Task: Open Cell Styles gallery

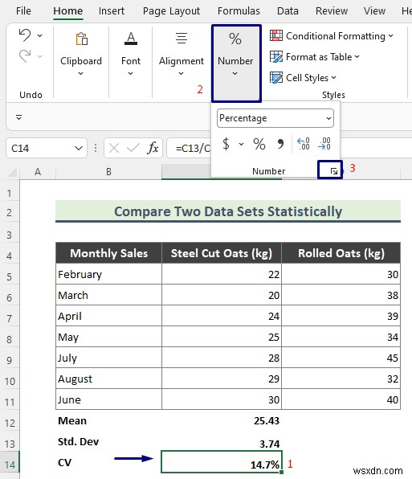Action: click(303, 78)
